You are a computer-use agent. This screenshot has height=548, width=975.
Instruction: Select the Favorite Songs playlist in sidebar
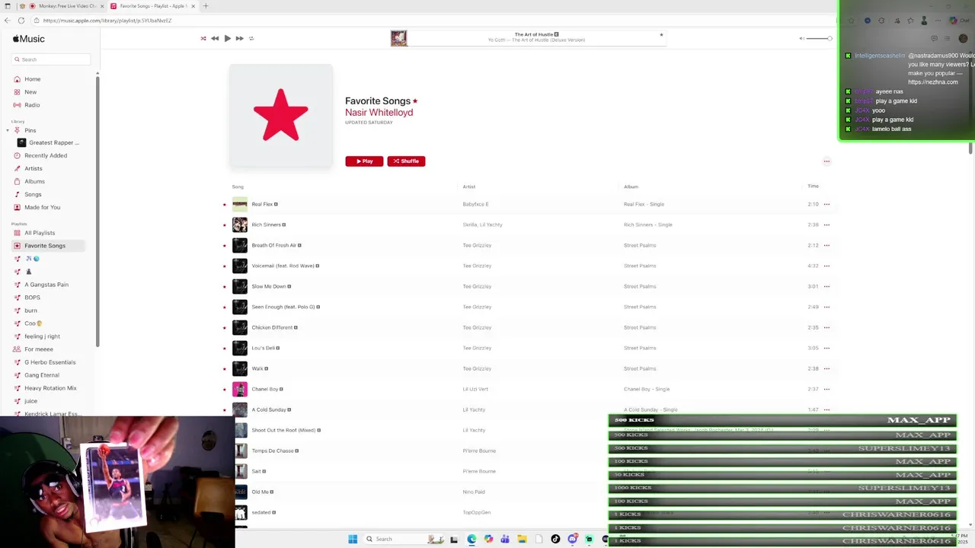coord(45,246)
